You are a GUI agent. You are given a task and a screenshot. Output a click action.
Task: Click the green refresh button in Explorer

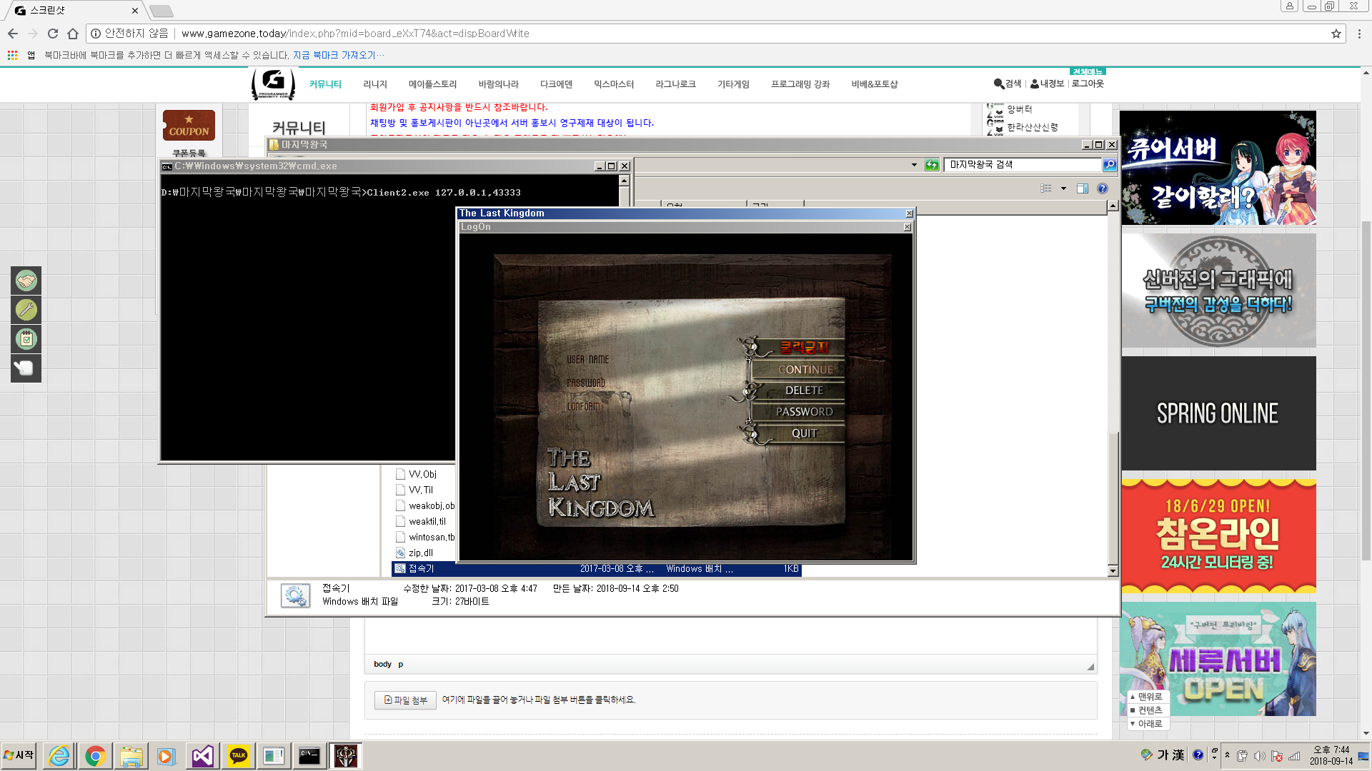[932, 165]
